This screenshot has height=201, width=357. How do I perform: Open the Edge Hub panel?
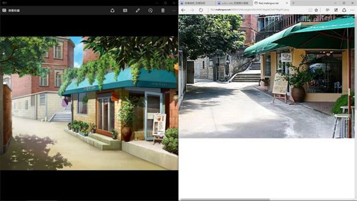pos(327,10)
